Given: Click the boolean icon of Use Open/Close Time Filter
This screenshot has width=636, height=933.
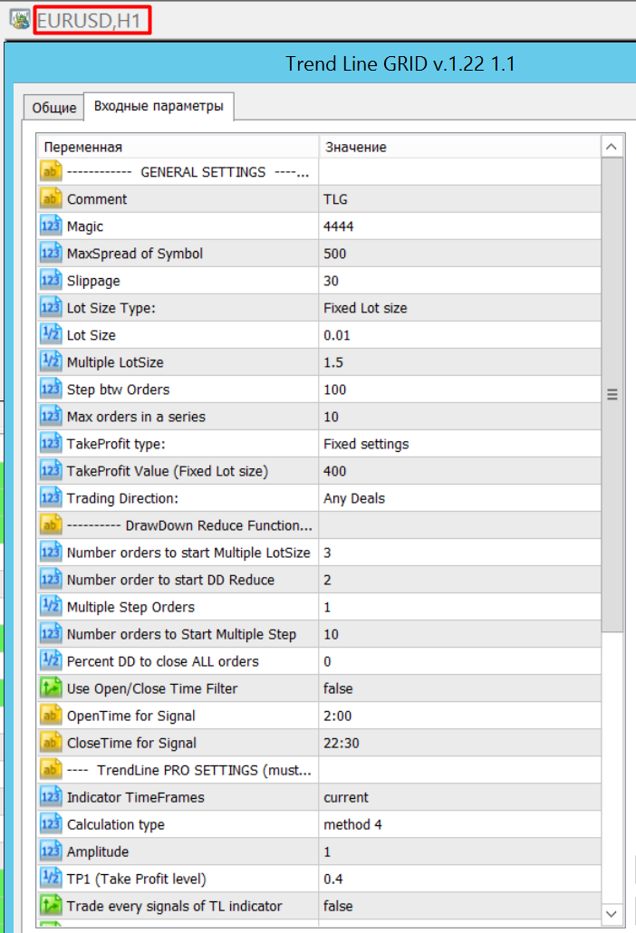Looking at the screenshot, I should [51, 688].
